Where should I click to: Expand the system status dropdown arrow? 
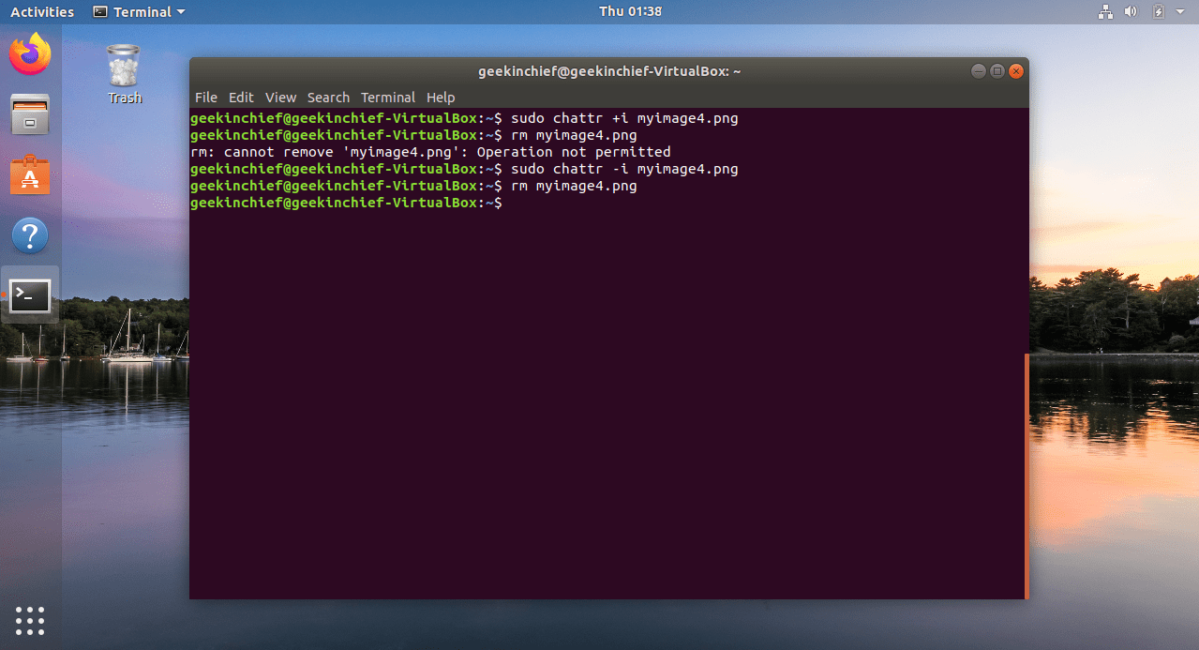point(1179,11)
